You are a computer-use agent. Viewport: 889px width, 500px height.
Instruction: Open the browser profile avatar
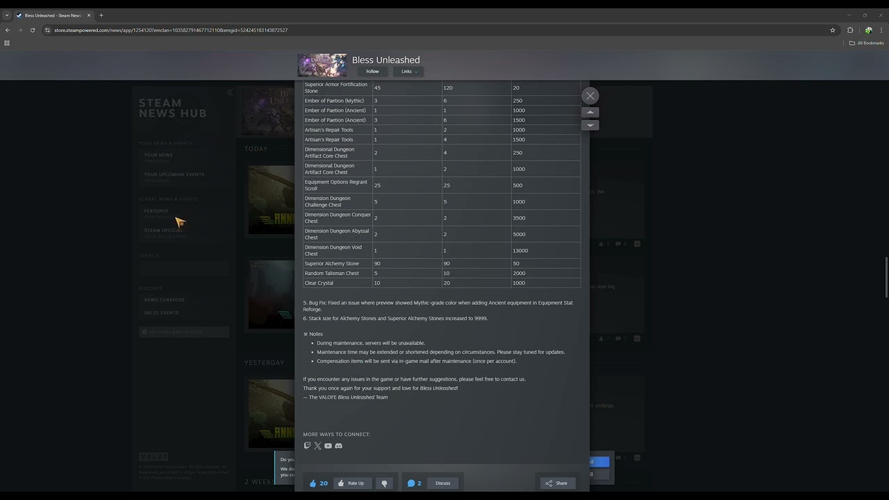[x=868, y=30]
